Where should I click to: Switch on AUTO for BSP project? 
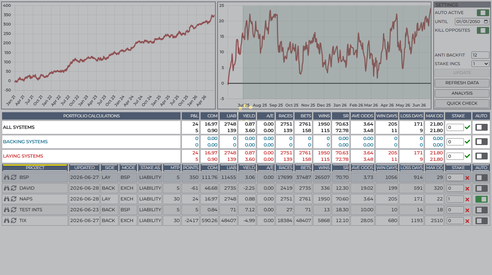(482, 177)
